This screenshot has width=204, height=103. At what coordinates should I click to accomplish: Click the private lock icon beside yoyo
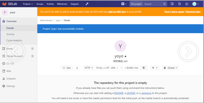point(125,56)
